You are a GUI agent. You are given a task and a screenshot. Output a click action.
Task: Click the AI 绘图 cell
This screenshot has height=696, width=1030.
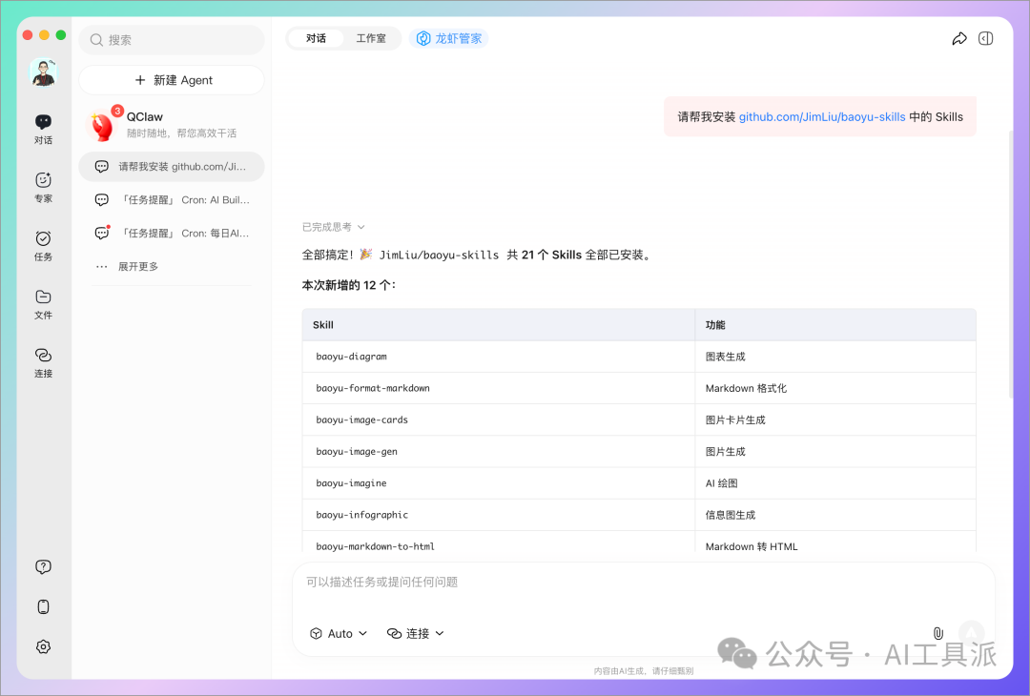click(835, 482)
